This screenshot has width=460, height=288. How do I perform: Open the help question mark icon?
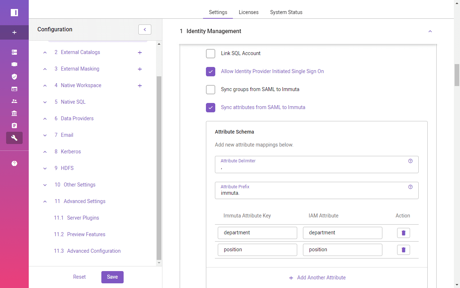pyautogui.click(x=14, y=163)
